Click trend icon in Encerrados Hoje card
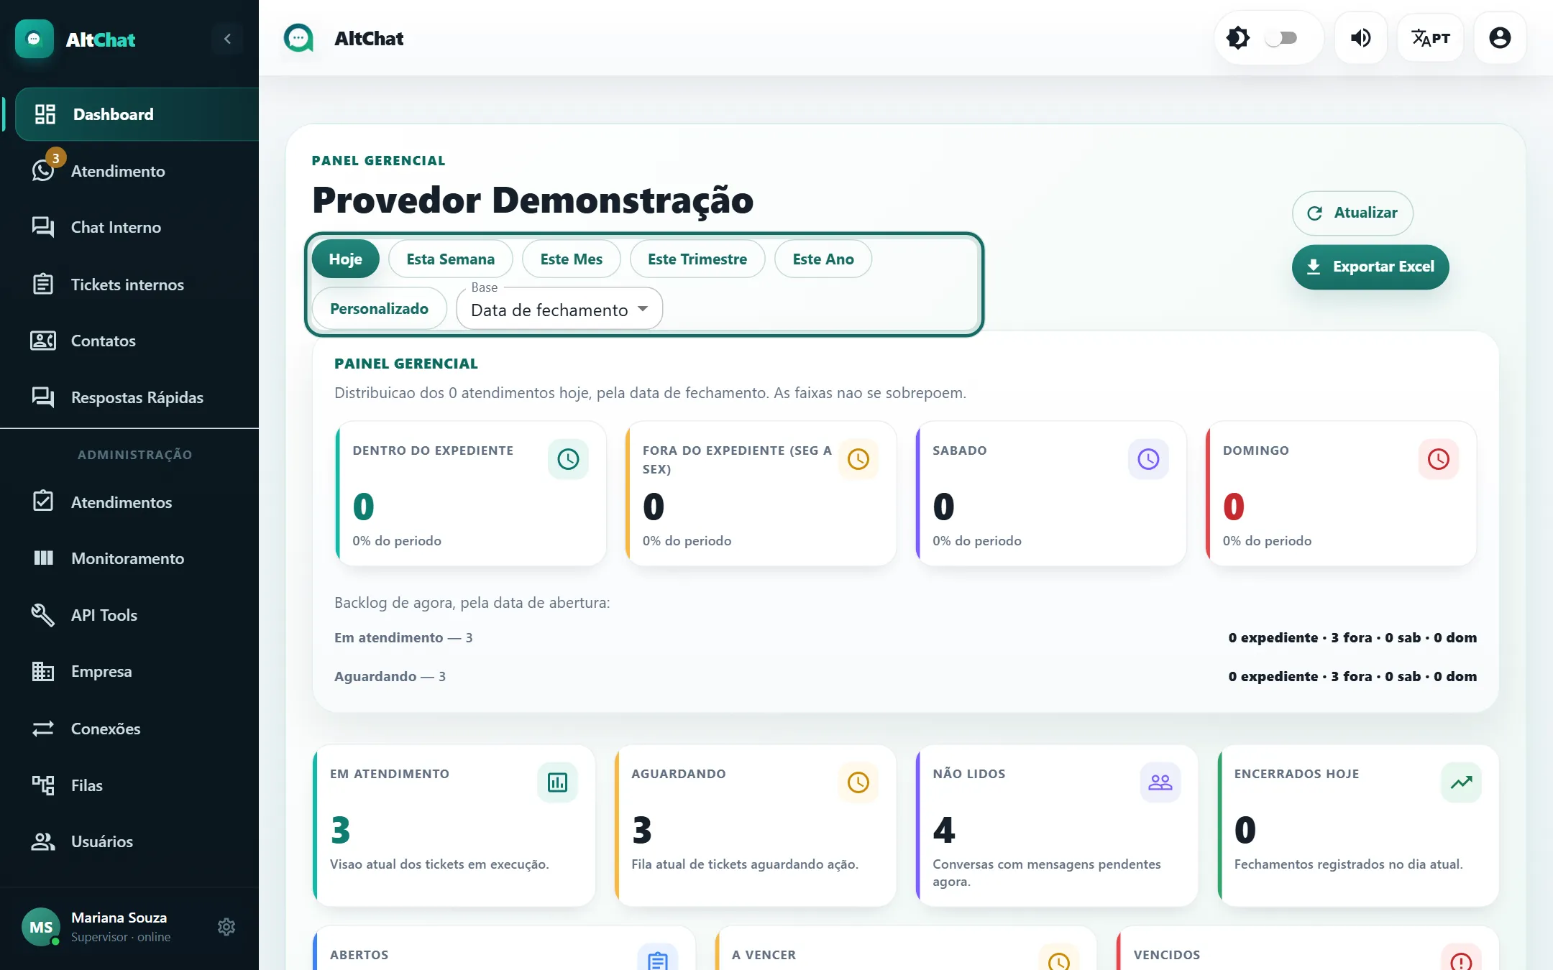Viewport: 1553px width, 970px height. [x=1461, y=782]
